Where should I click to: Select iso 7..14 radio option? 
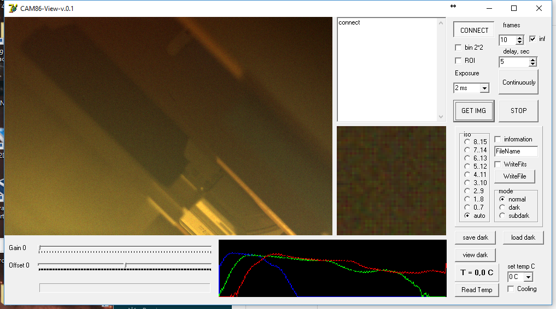[467, 150]
